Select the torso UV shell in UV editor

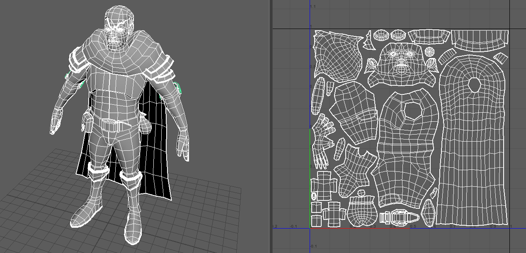(x=405, y=149)
